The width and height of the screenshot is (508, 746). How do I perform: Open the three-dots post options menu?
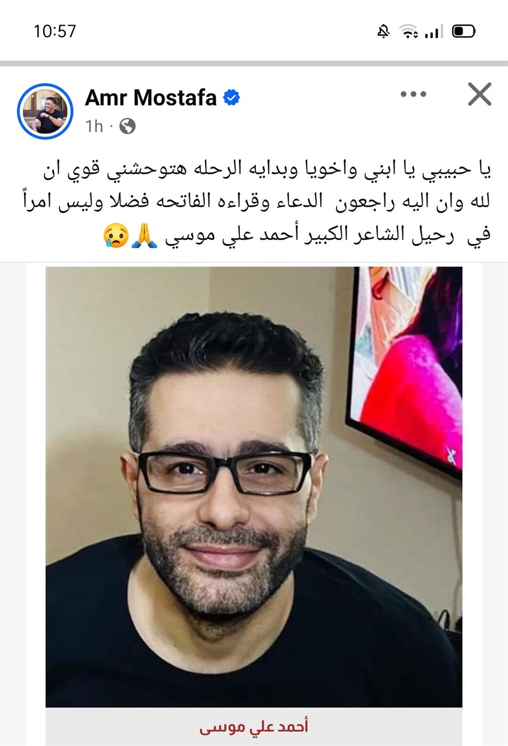click(x=413, y=94)
